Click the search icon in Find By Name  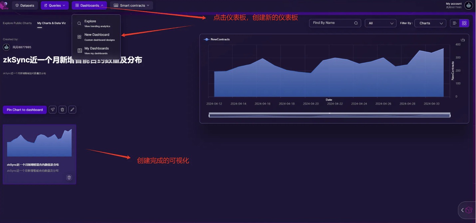tap(356, 23)
